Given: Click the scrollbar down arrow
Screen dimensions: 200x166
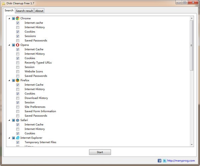Looking at the screenshot, I should tap(192, 144).
